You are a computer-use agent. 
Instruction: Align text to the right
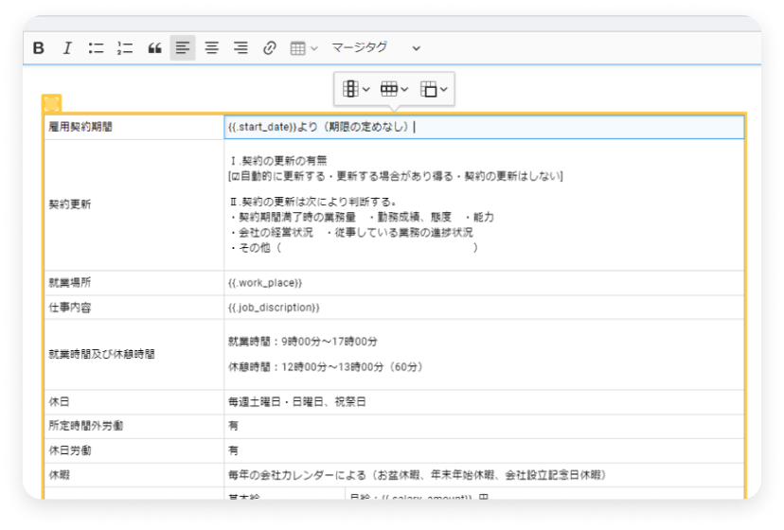[x=241, y=48]
